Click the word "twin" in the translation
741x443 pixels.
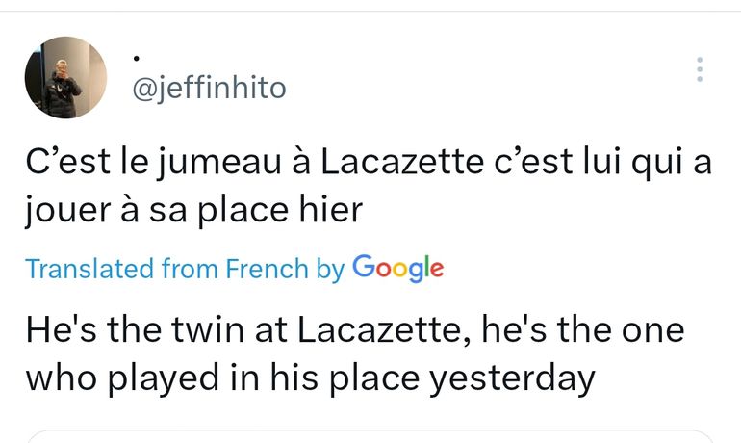202,330
